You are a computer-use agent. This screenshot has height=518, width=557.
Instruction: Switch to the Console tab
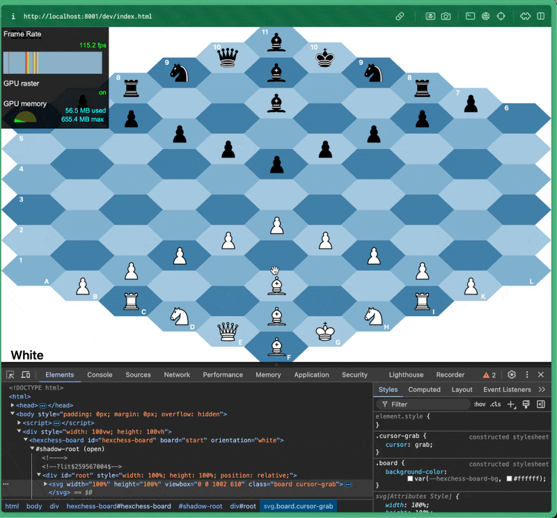100,375
